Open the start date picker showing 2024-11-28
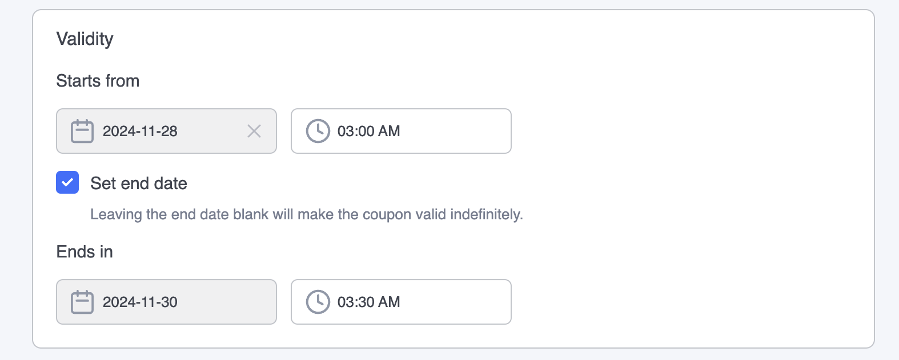 click(166, 131)
